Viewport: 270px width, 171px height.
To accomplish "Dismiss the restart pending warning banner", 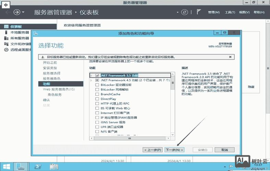I will point(230,57).
